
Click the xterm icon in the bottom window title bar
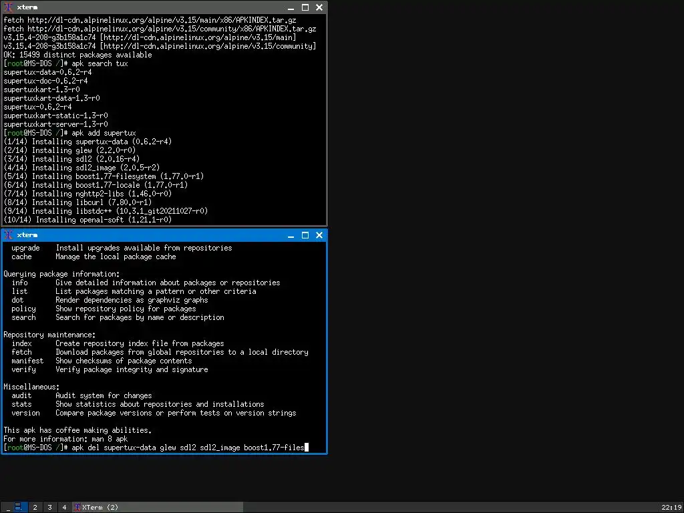tap(8, 235)
